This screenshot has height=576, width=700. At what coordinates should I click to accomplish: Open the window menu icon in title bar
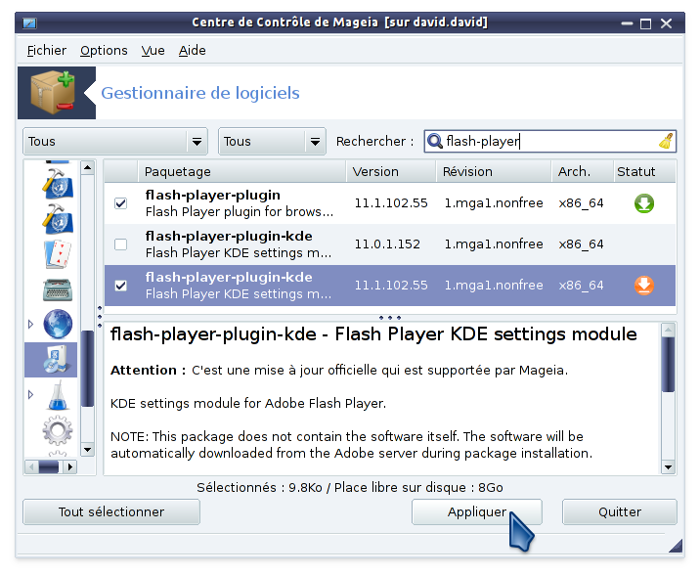30,22
